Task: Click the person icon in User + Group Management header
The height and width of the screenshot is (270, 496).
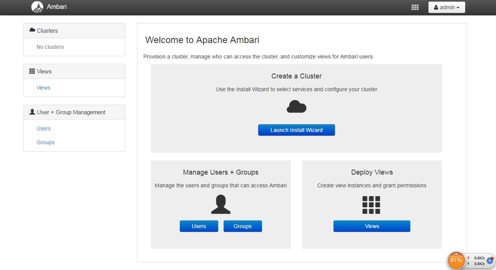Action: [x=32, y=112]
